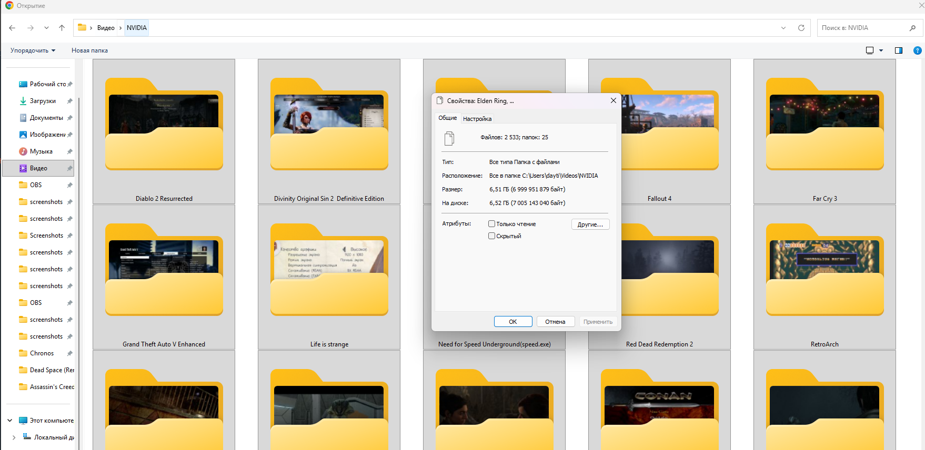
Task: Click the pin icon beside Загрузки
Action: point(69,101)
